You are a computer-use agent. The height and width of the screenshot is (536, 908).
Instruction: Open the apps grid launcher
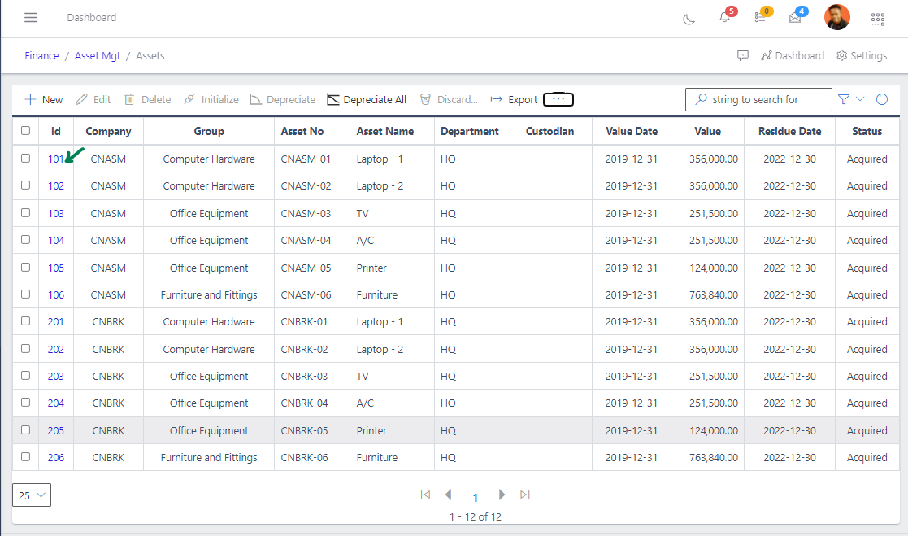point(877,19)
